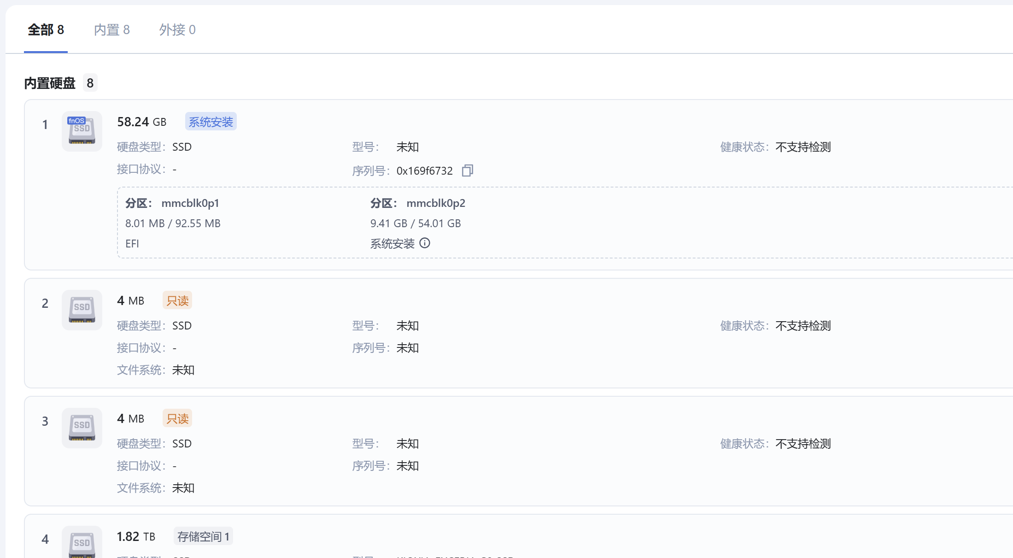This screenshot has width=1013, height=558.
Task: Click the SSD icon of disk 4
Action: (x=82, y=543)
